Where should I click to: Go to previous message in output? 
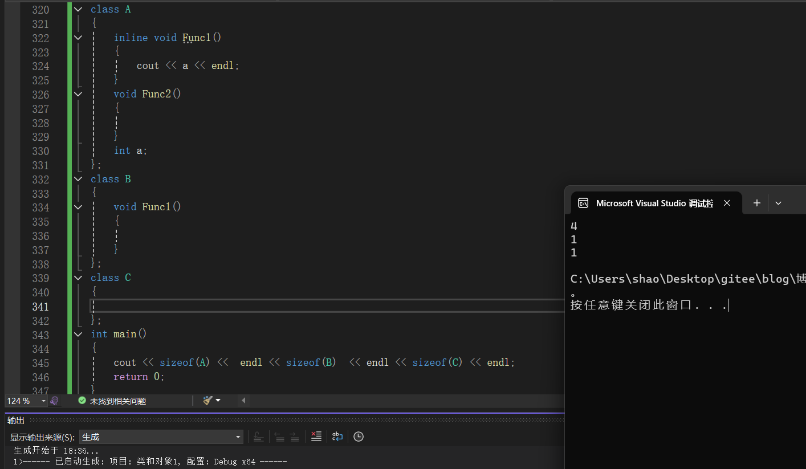point(279,437)
